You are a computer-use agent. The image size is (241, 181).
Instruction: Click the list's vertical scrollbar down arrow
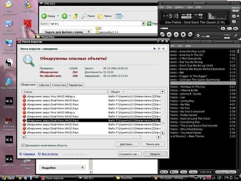[x=162, y=133]
